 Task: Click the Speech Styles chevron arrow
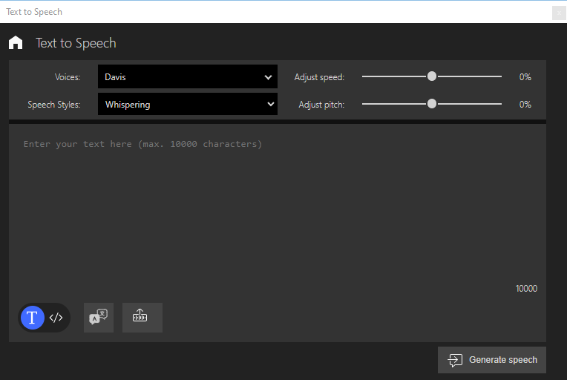[x=270, y=105]
